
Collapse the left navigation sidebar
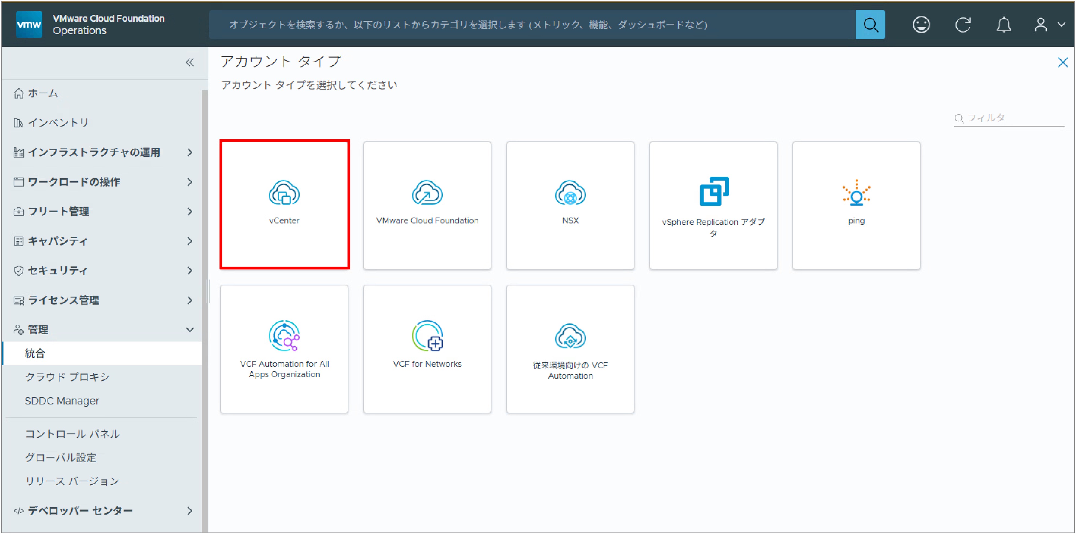[x=190, y=62]
